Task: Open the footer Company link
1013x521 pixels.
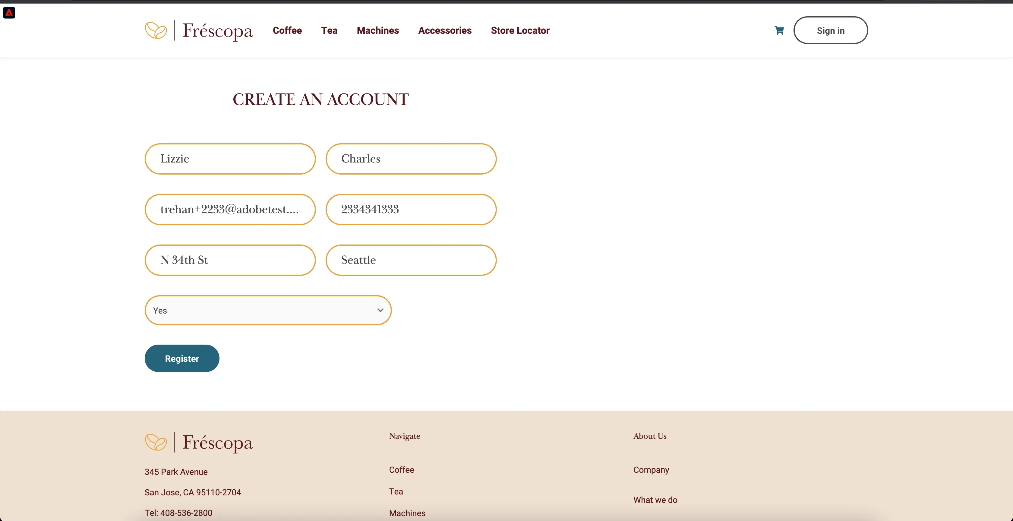Action: pos(651,470)
